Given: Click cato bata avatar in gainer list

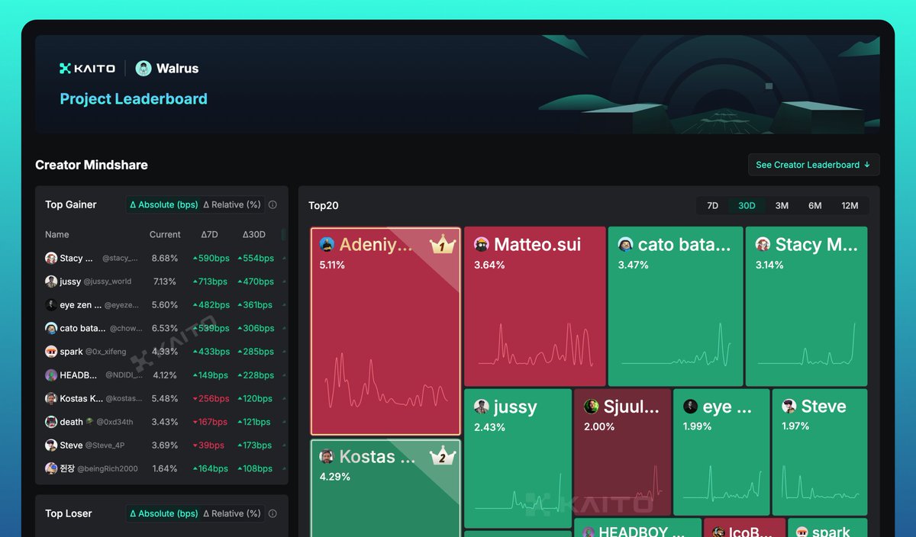Looking at the screenshot, I should point(51,328).
